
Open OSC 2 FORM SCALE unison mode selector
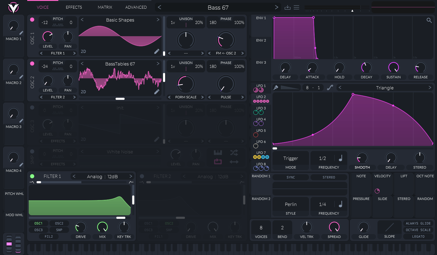point(186,97)
